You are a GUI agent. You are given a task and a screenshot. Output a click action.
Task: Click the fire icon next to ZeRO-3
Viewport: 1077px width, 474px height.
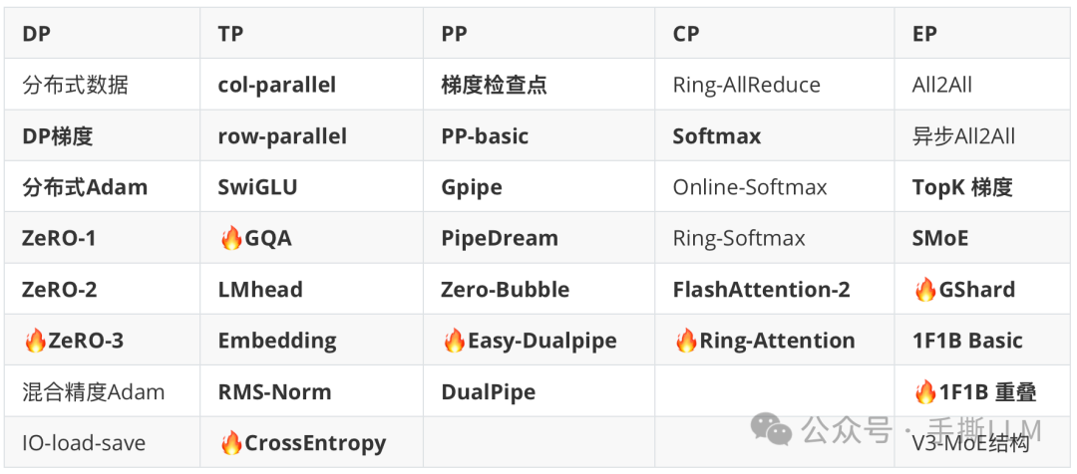(35, 342)
